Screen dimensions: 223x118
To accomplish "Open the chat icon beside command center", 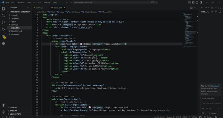I will tap(153, 2).
